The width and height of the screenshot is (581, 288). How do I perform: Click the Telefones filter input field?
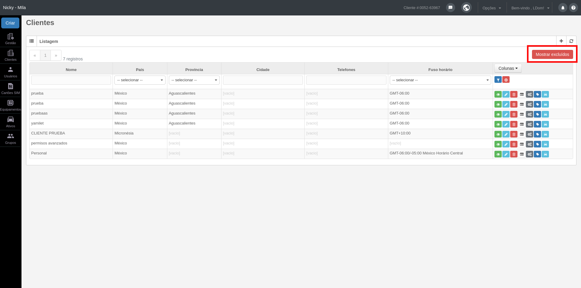pos(346,80)
